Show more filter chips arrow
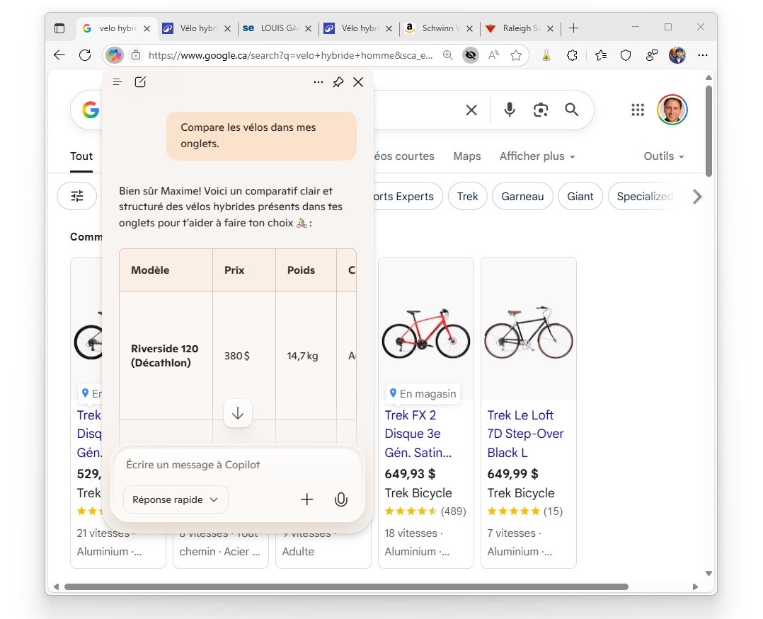Screen dimensions: 763x619 click(x=697, y=197)
